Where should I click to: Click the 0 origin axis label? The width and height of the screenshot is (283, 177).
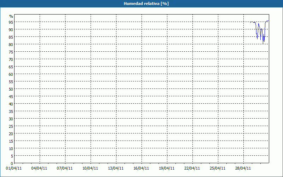pyautogui.click(x=12, y=164)
